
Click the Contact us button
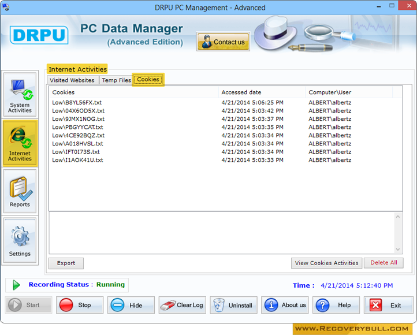[x=223, y=42]
